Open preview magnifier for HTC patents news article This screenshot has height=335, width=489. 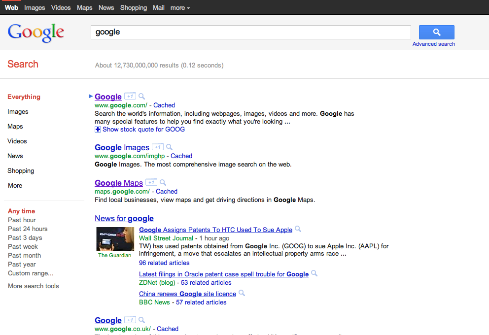pyautogui.click(x=298, y=229)
